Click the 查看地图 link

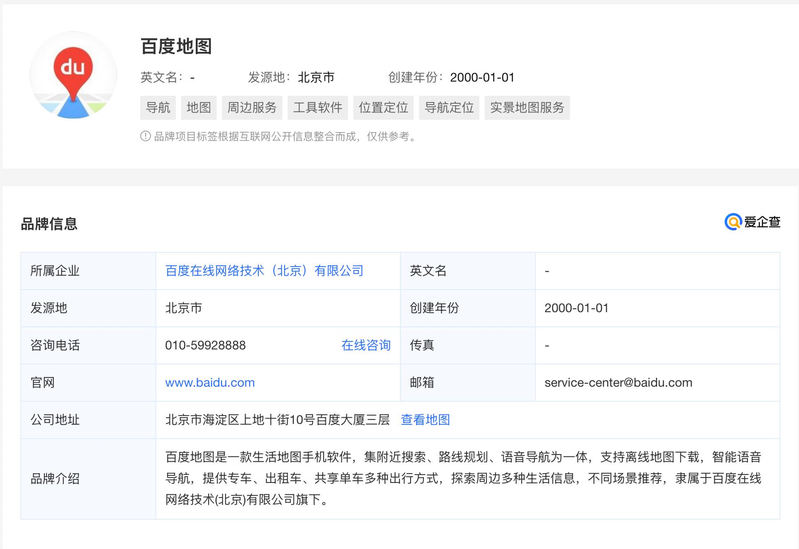(x=426, y=420)
